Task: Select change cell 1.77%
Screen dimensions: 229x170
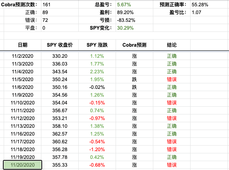Action: pos(97,64)
